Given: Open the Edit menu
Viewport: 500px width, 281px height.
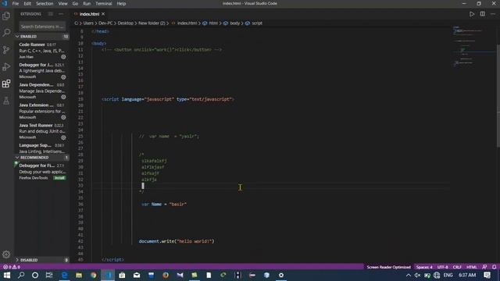Looking at the screenshot, I should tap(27, 3).
